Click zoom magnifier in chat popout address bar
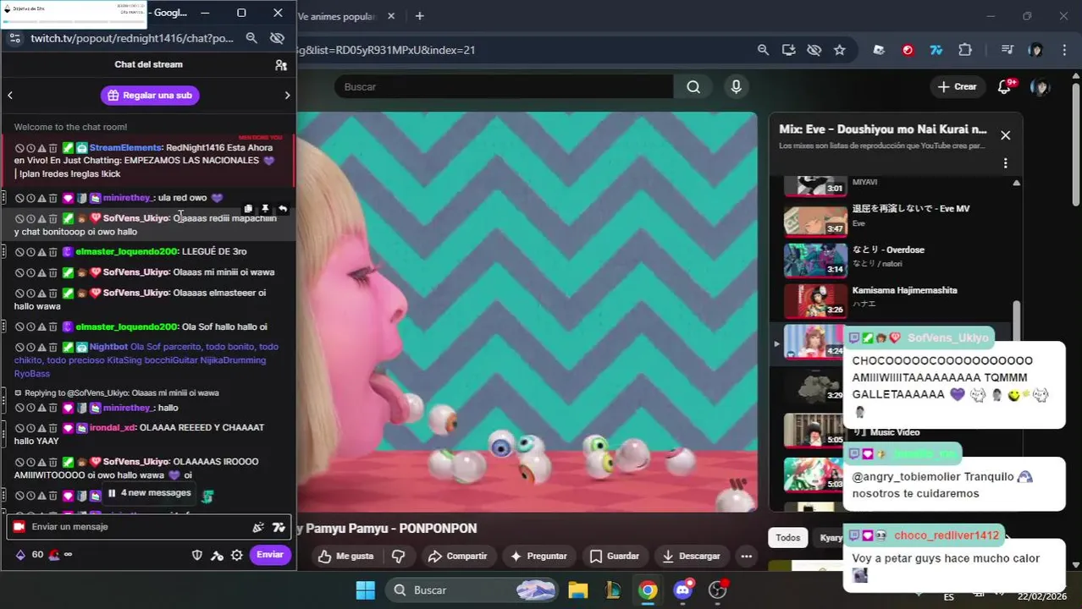 (251, 38)
